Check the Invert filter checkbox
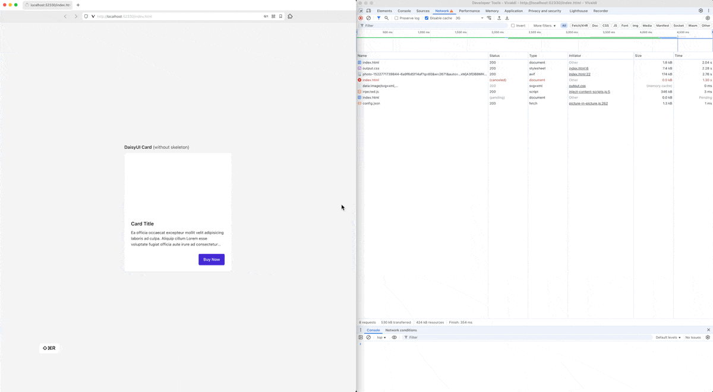Image resolution: width=713 pixels, height=392 pixels. coord(513,26)
